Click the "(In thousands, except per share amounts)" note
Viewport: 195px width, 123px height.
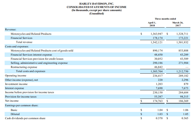click(96, 10)
